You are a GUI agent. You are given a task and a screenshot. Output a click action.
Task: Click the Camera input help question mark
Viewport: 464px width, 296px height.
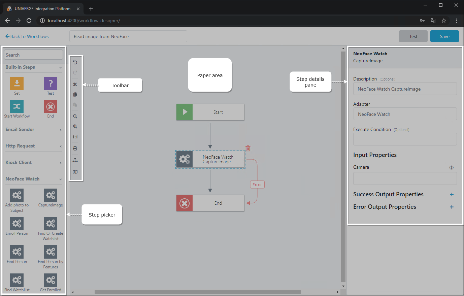[x=452, y=167]
